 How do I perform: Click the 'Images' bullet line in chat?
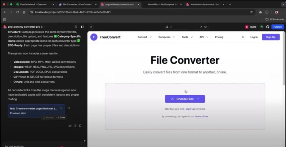coord(44,67)
